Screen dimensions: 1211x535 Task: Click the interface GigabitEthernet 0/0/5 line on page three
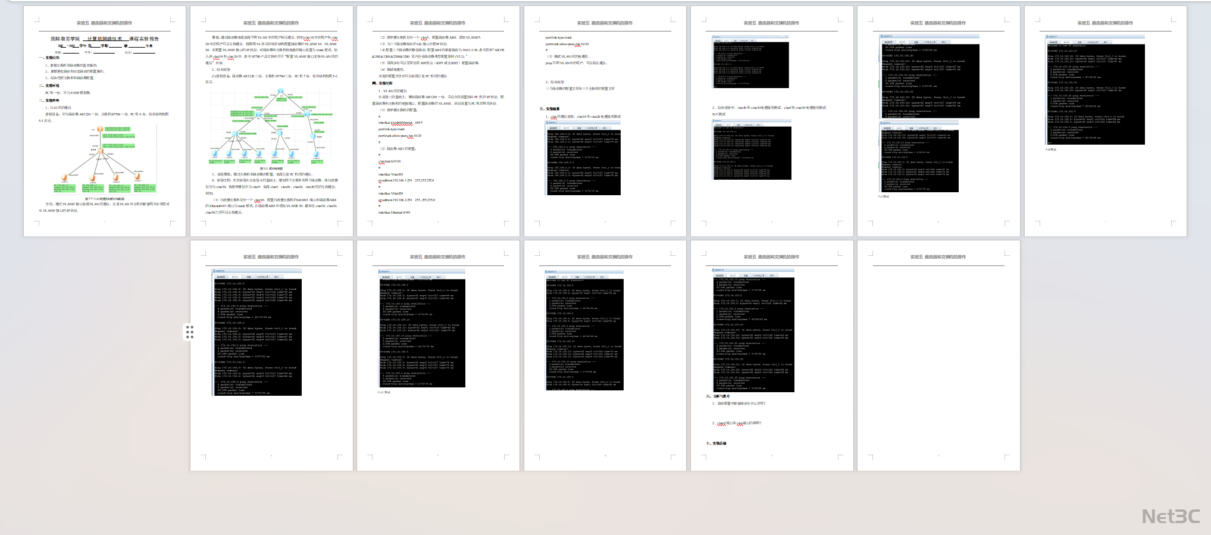[x=400, y=123]
